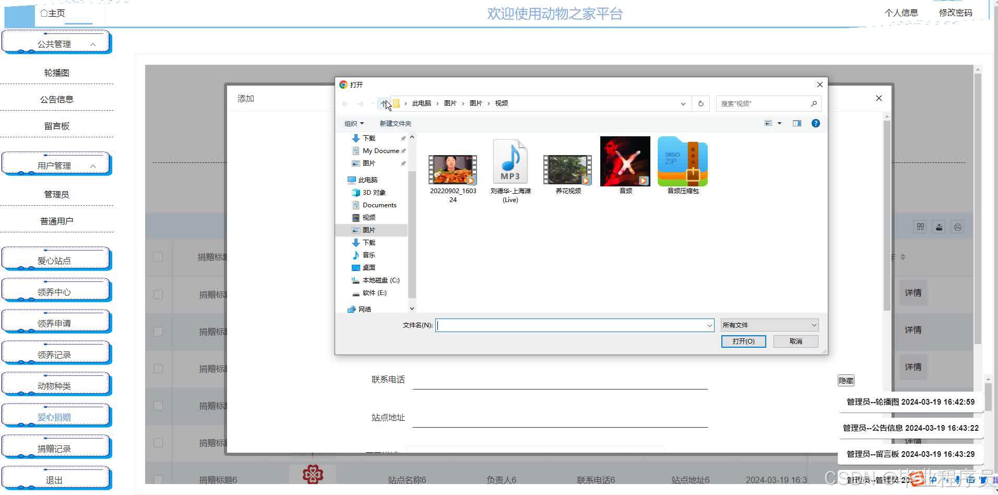Click the 新建文件夹 button

(395, 123)
